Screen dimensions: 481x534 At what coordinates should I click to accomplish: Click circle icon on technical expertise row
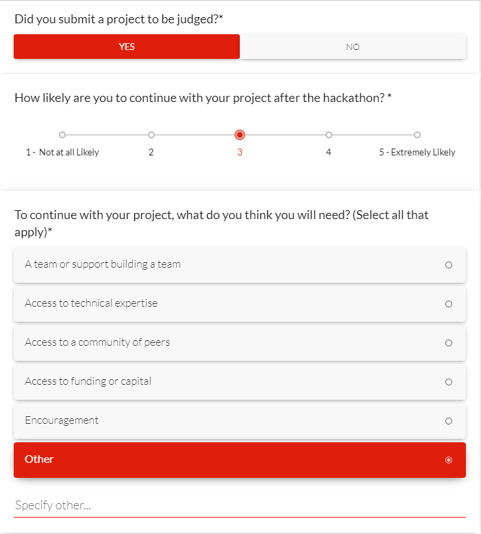click(x=449, y=304)
